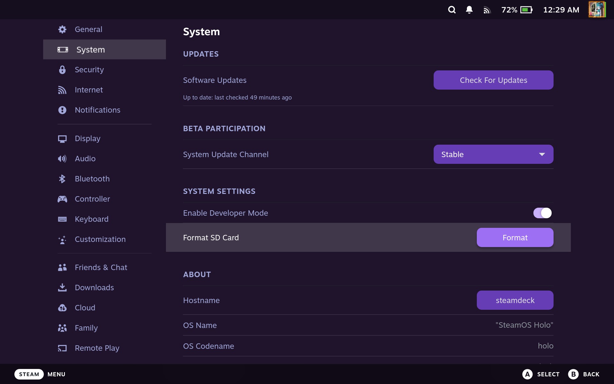This screenshot has width=614, height=384.
Task: Open General settings page
Action: tap(105, 29)
